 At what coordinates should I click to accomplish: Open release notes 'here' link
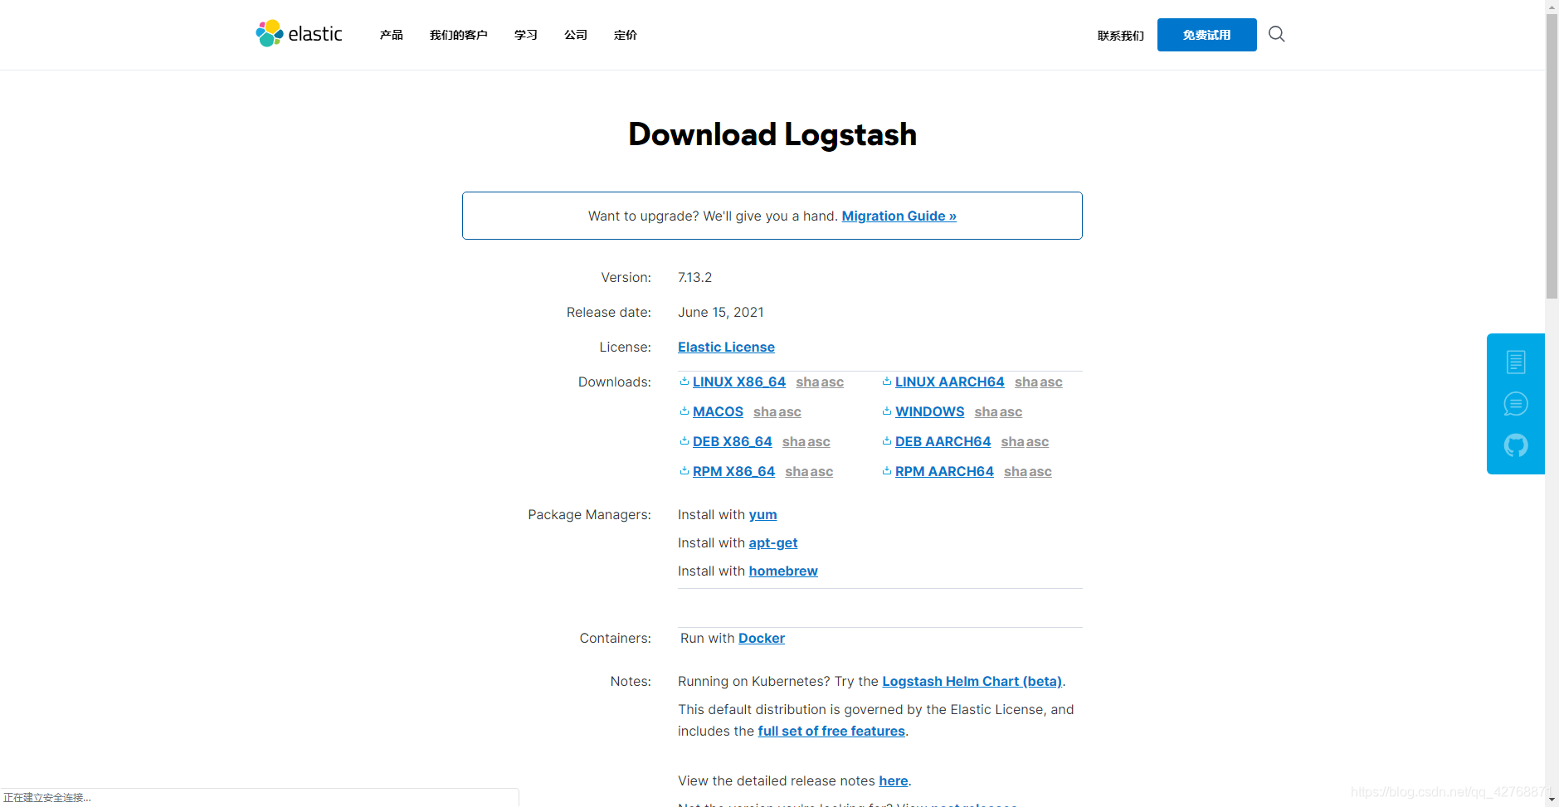point(893,780)
